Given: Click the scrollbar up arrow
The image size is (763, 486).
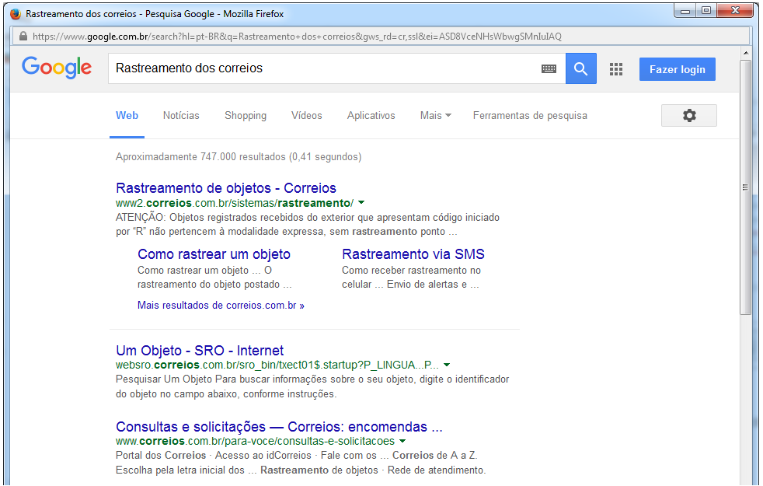Looking at the screenshot, I should [745, 53].
